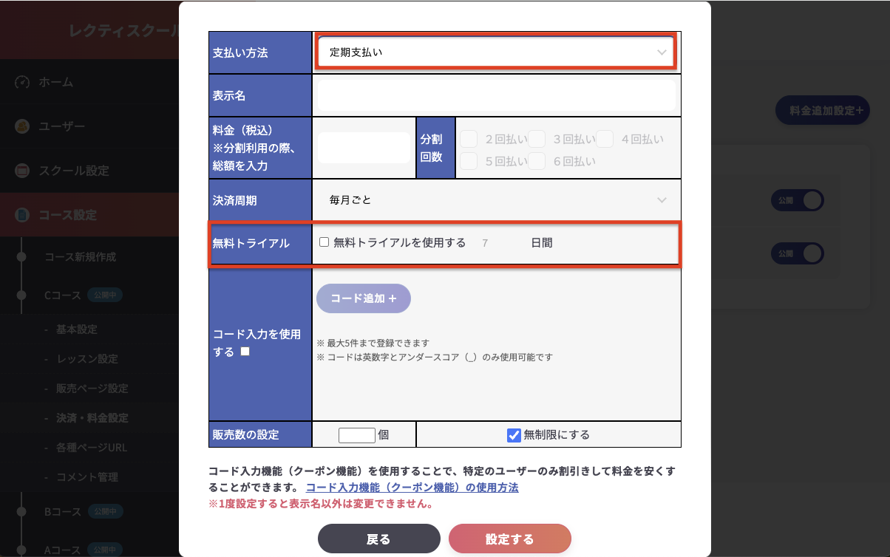This screenshot has height=557, width=890.
Task: Open the 支払い方法 dropdown showing 定期支払い
Action: pos(495,52)
